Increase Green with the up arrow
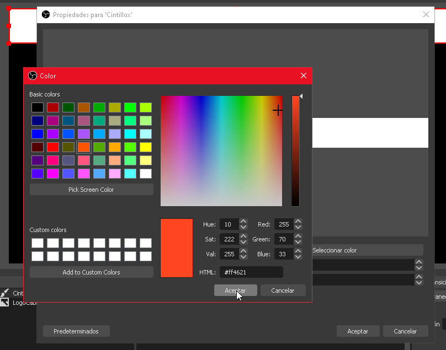 [298, 236]
